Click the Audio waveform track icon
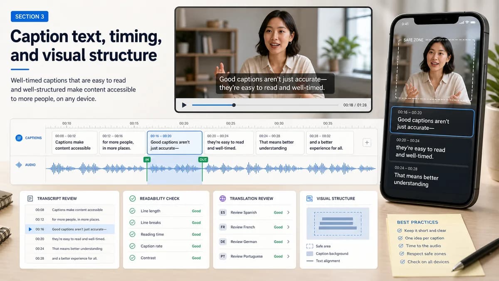 [x=19, y=165]
